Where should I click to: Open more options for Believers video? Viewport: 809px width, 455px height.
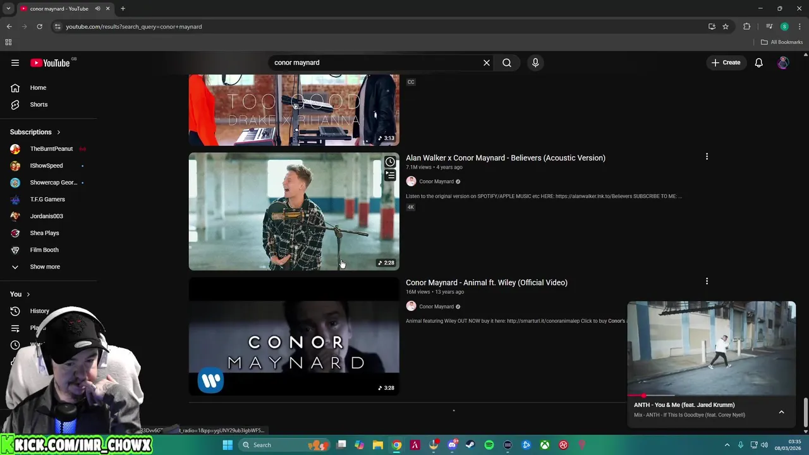click(707, 157)
